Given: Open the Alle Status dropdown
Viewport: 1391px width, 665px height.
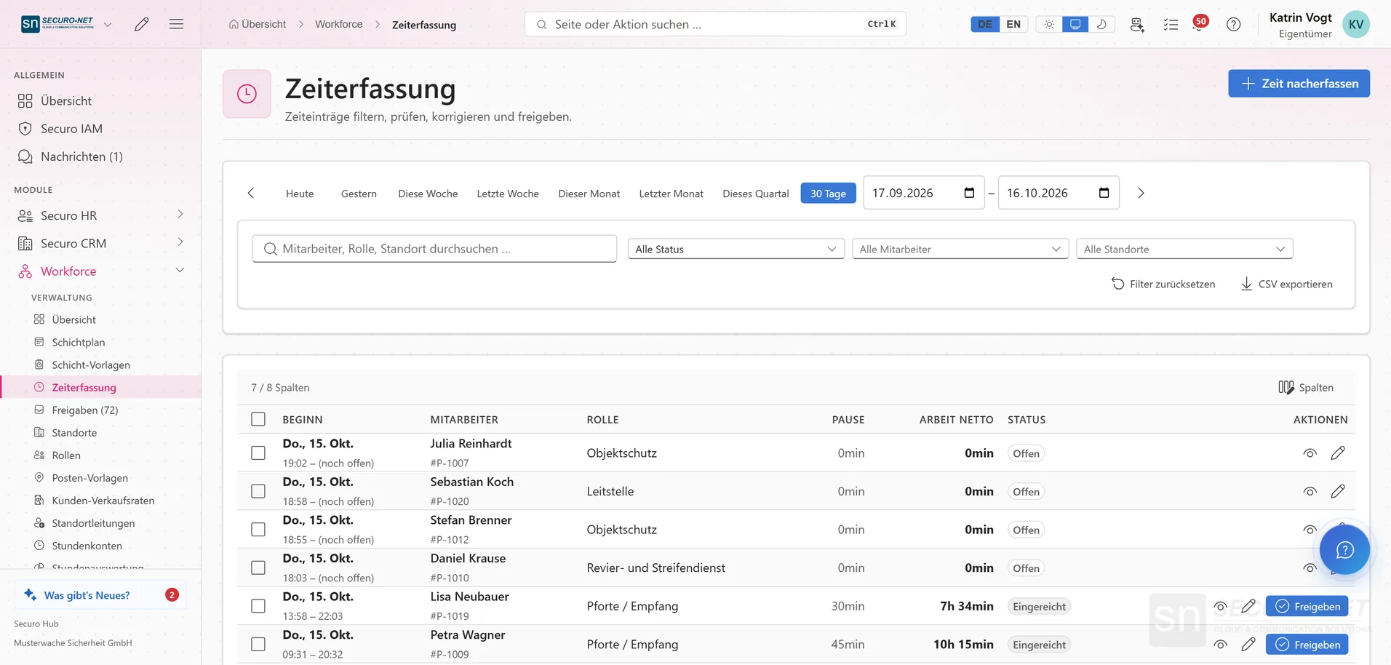Looking at the screenshot, I should point(736,249).
